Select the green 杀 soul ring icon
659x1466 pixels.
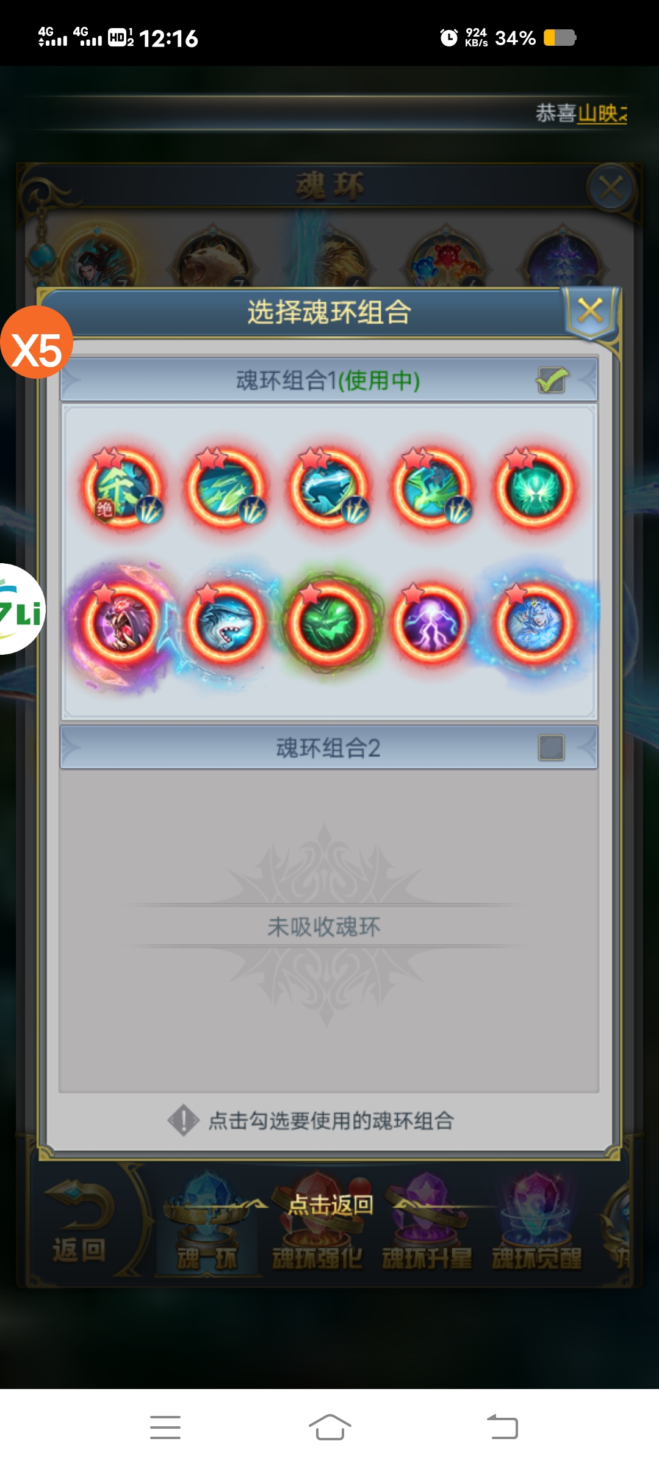pos(123,487)
